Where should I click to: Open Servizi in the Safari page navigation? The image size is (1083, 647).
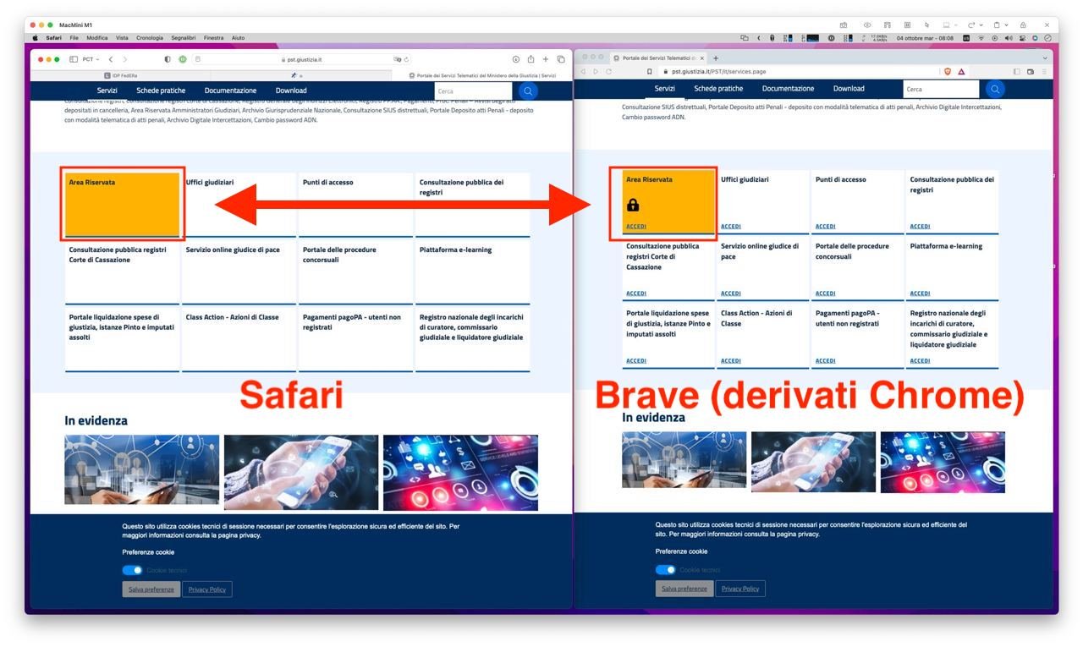(x=107, y=90)
